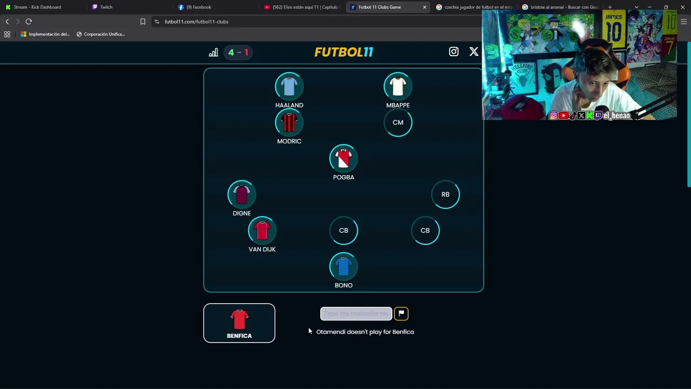Switch to the Ellos están aquí YouTube tab
The width and height of the screenshot is (691, 389).
302,7
